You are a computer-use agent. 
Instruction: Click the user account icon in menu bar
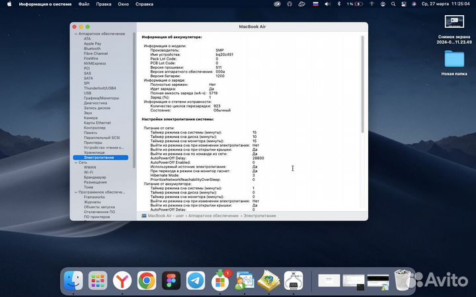tap(383, 4)
